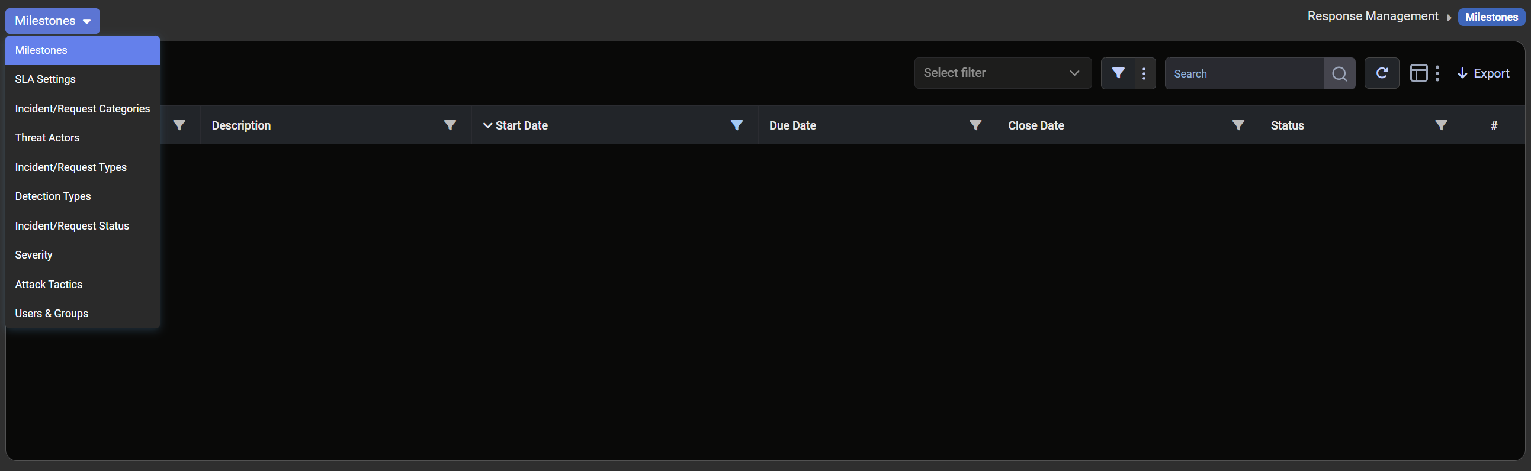Export the milestones list

tap(1483, 73)
